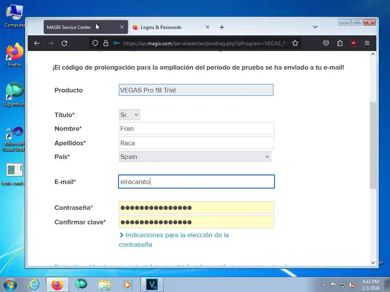Click the Contraseña password field
This screenshot has width=390, height=292.
pyautogui.click(x=197, y=208)
